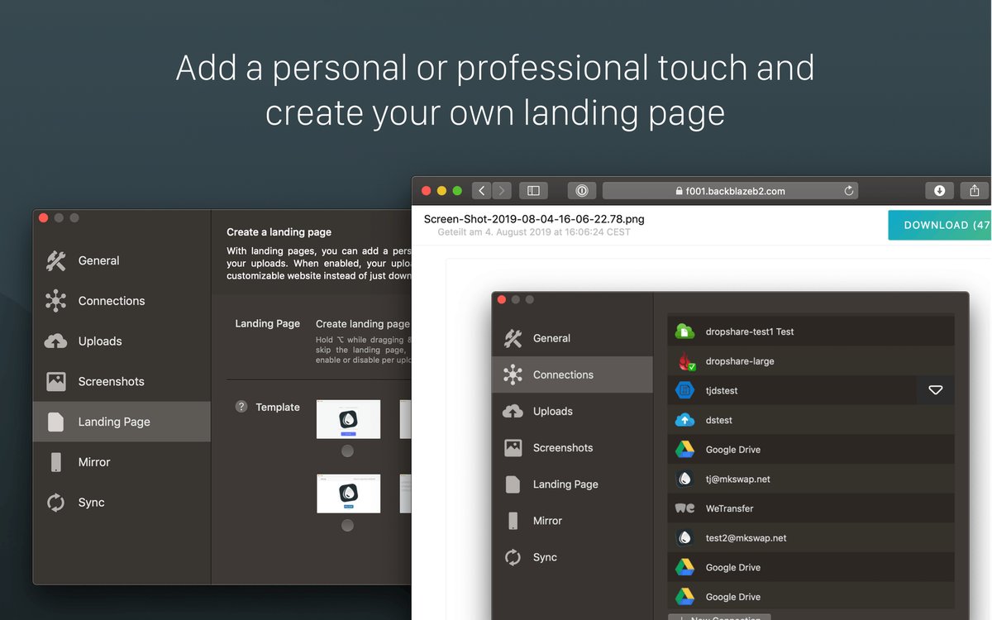Click the Safari share icon
Screen dimensions: 992x620
click(975, 191)
